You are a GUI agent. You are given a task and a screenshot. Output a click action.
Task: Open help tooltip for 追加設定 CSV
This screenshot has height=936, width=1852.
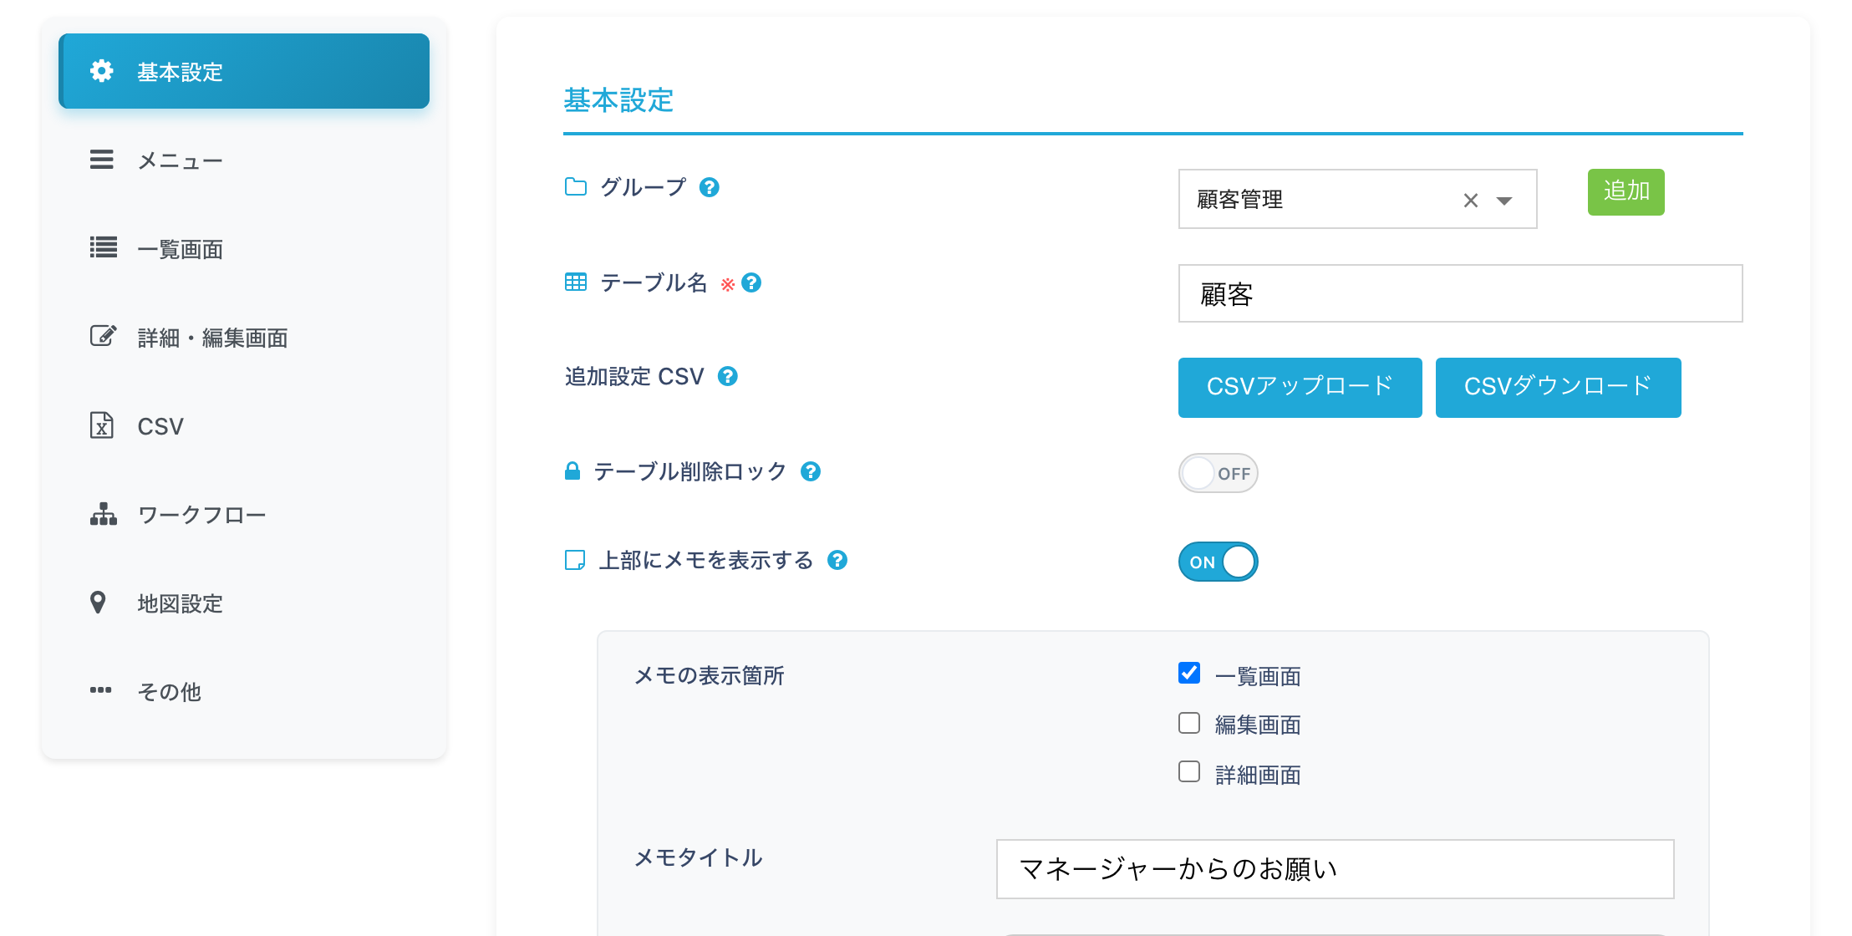(728, 376)
